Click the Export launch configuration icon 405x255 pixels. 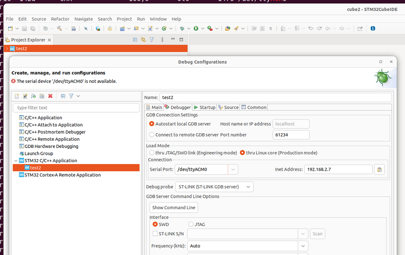pyautogui.click(x=33, y=96)
